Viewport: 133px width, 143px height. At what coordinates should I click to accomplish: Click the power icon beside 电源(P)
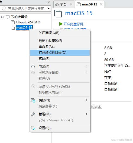point(33,67)
